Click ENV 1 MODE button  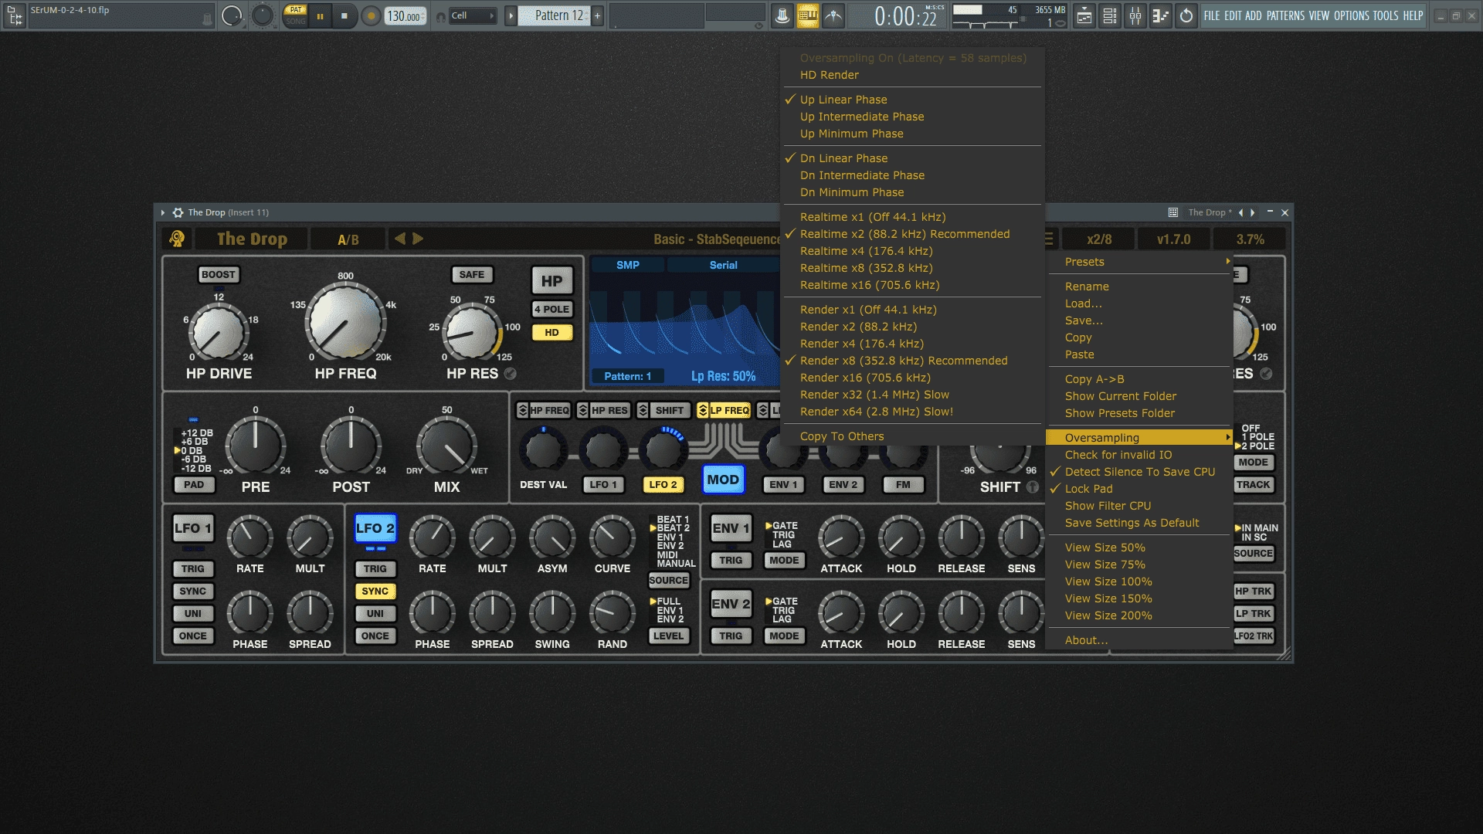point(784,561)
